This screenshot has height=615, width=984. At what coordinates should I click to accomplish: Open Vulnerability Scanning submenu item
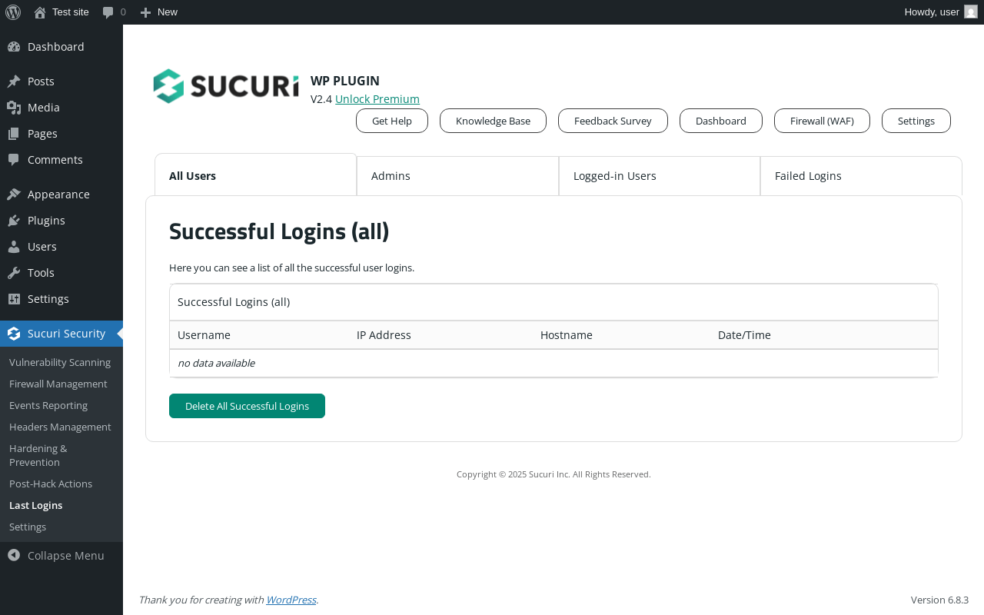[61, 362]
